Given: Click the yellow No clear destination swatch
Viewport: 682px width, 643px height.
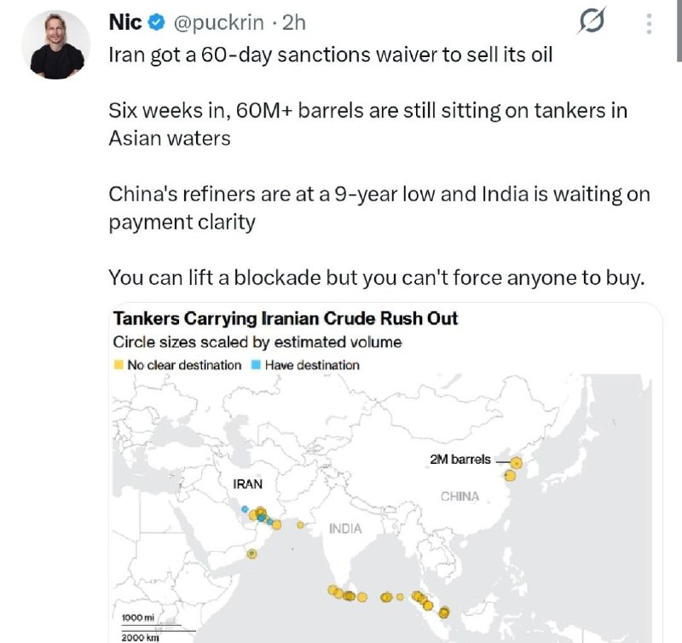Looking at the screenshot, I should pyautogui.click(x=118, y=365).
